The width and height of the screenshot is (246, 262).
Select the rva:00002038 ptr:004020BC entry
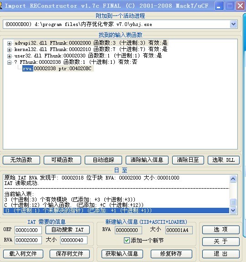[x=58, y=68]
